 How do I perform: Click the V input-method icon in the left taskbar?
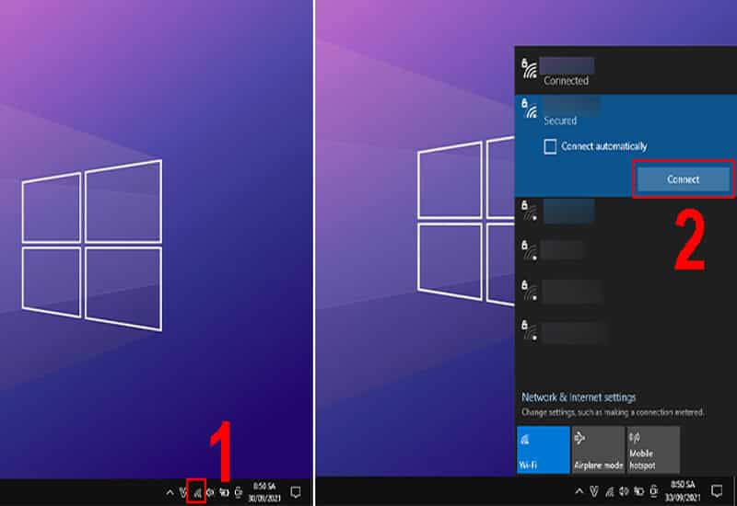(182, 492)
